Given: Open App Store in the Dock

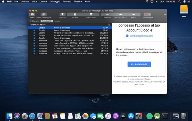Looking at the screenshot, I should point(131,116).
